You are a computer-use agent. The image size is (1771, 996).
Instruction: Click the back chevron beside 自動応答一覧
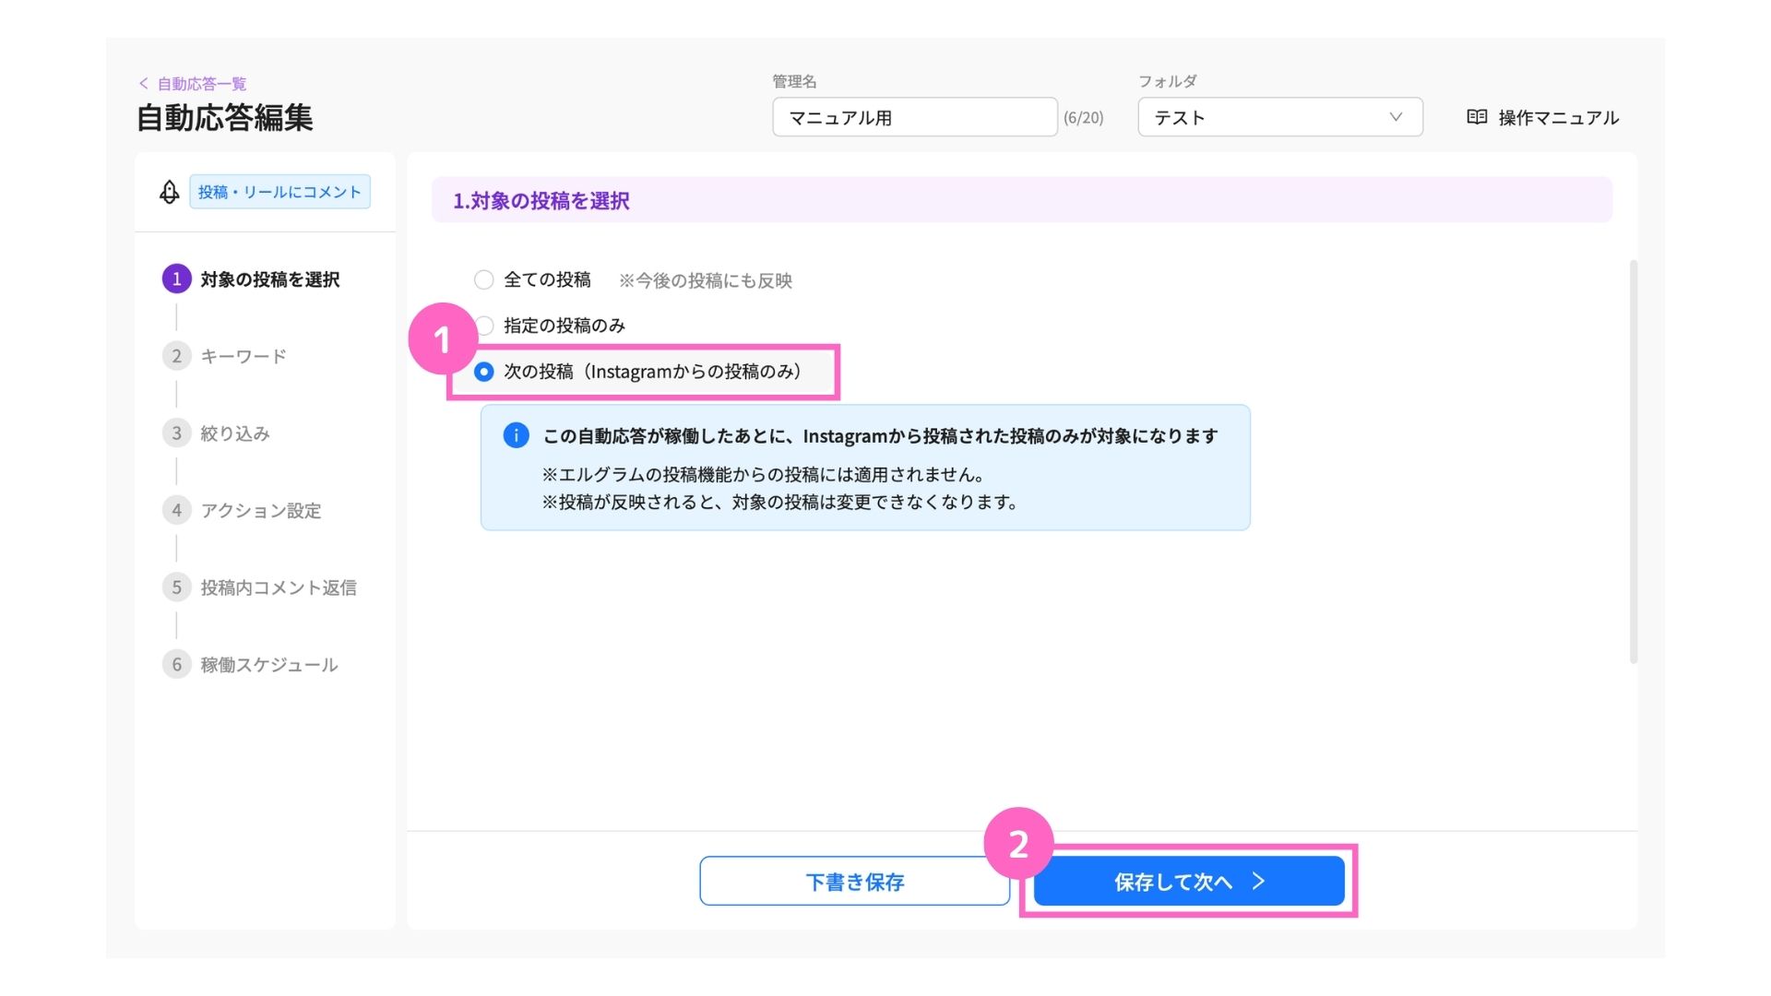[144, 84]
